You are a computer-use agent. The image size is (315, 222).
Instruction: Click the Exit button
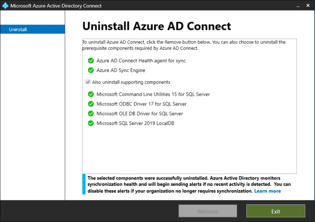(275, 211)
